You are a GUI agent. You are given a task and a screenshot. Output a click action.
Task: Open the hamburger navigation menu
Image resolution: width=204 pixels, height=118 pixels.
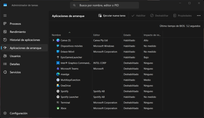[5, 16]
